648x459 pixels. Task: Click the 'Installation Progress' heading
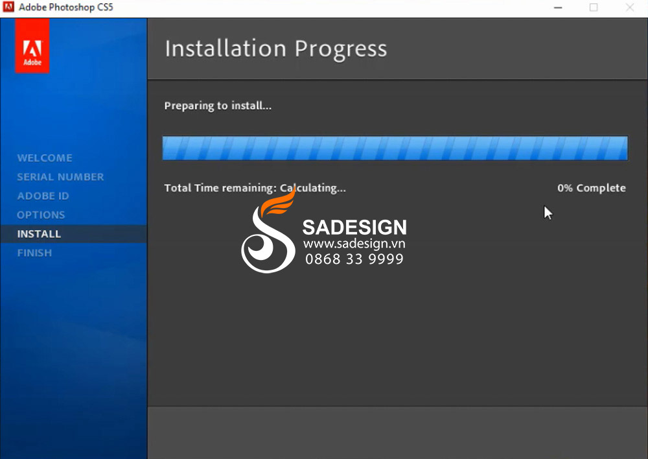pyautogui.click(x=276, y=49)
